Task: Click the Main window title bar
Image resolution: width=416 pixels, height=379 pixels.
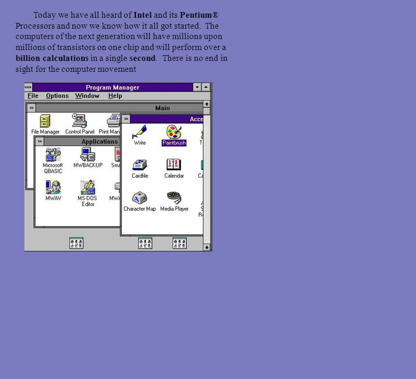Action: click(120, 108)
